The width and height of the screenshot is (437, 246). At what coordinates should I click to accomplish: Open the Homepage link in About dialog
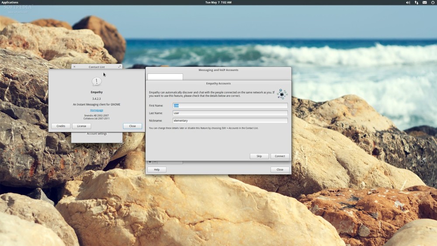pos(97,110)
